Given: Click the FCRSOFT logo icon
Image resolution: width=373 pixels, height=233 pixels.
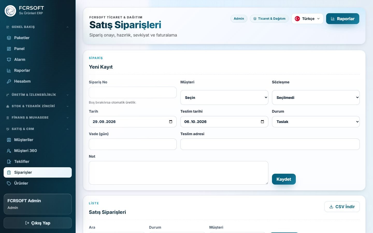Looking at the screenshot, I should click(10, 11).
